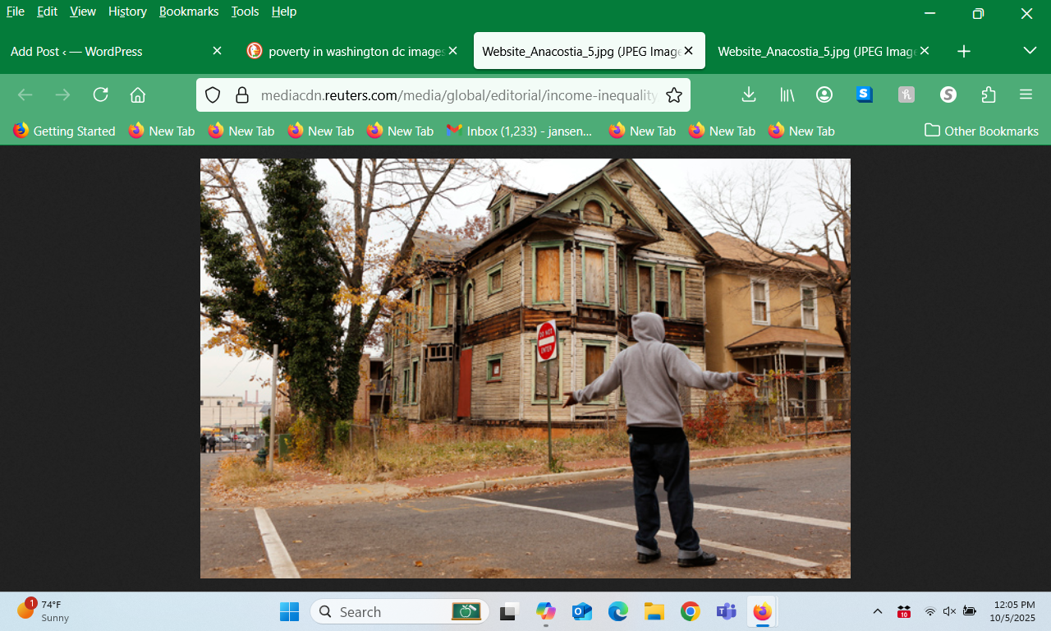This screenshot has width=1051, height=631.
Task: Open the Firefox hamburger application menu
Action: [x=1026, y=94]
